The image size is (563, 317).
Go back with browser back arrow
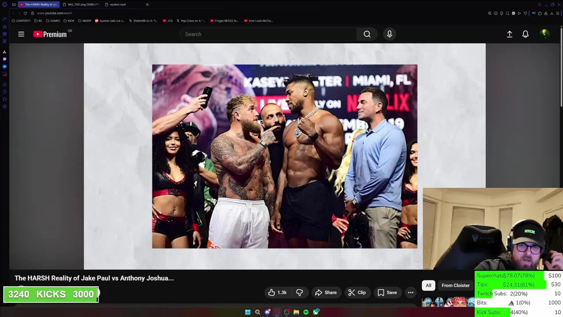pos(14,13)
